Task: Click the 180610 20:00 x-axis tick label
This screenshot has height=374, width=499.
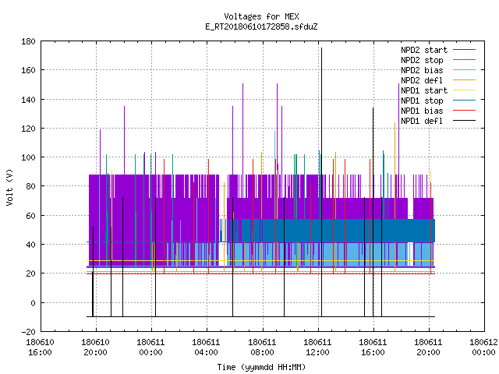Action: (95, 348)
